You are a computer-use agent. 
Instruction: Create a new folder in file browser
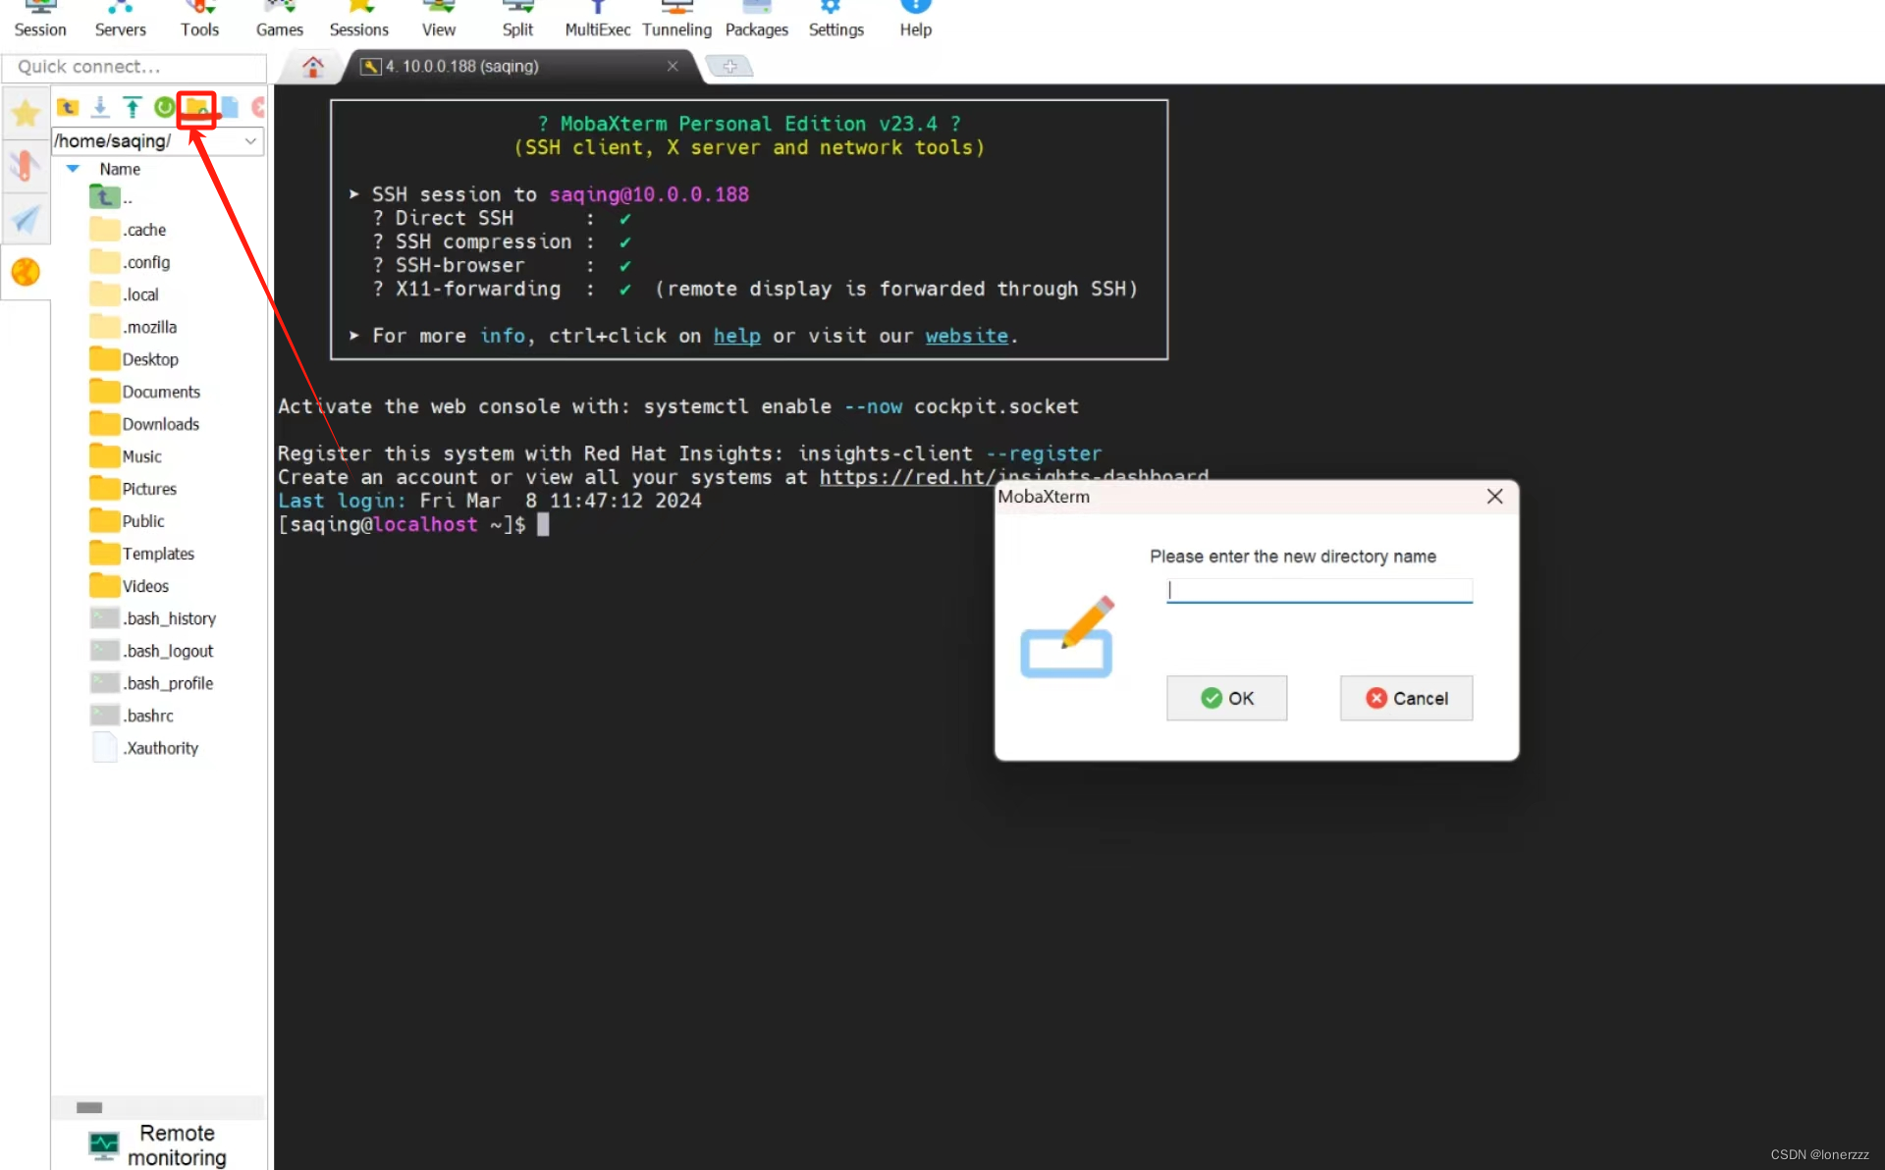[195, 108]
